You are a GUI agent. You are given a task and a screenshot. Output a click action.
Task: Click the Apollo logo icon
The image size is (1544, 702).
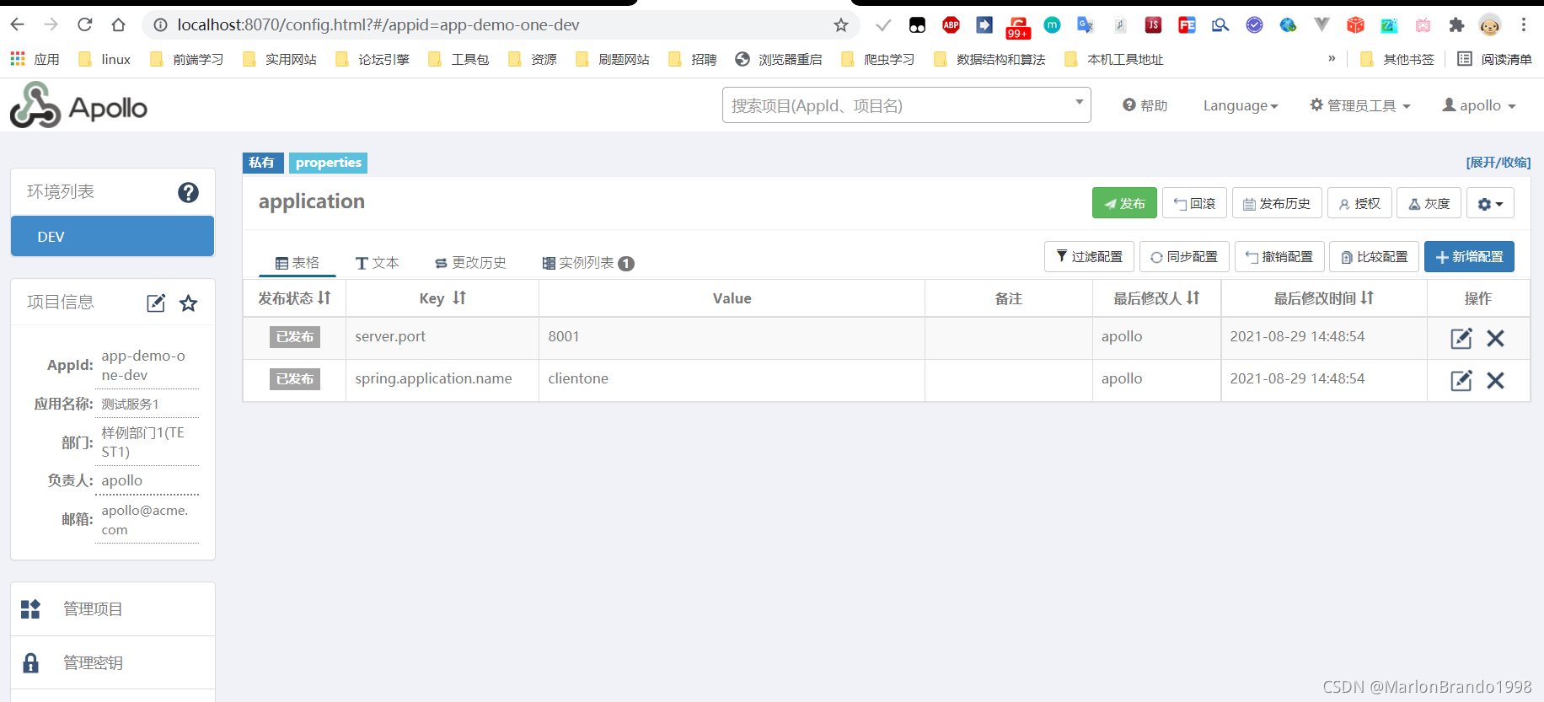[x=35, y=105]
